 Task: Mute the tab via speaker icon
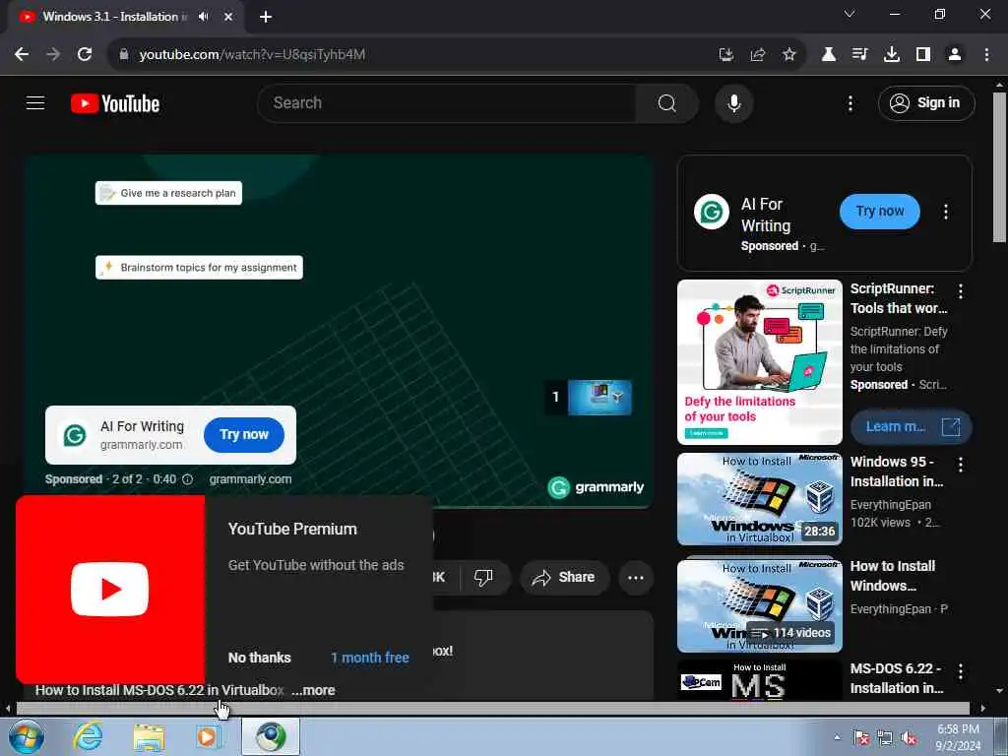(204, 17)
